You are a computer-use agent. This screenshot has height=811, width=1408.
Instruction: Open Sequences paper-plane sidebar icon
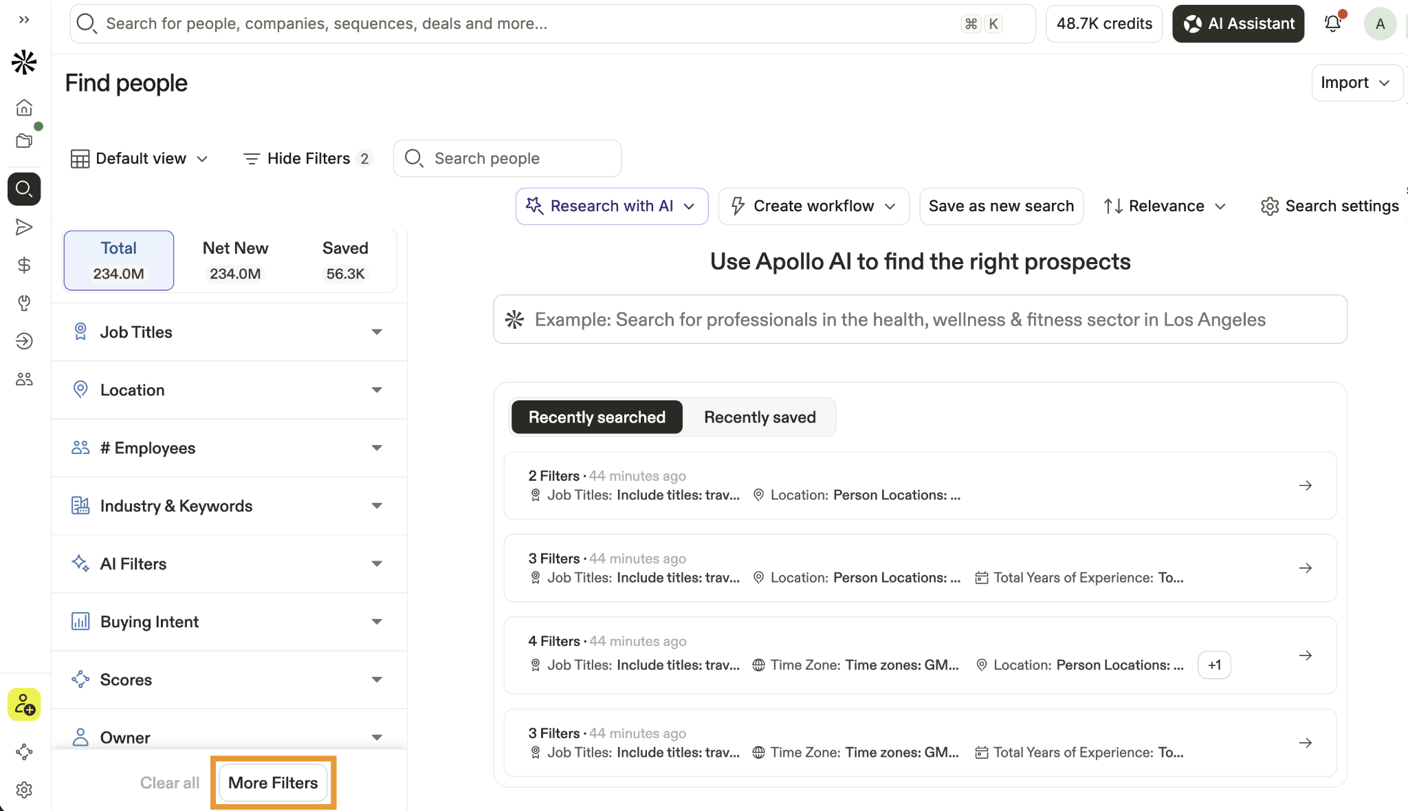24,227
